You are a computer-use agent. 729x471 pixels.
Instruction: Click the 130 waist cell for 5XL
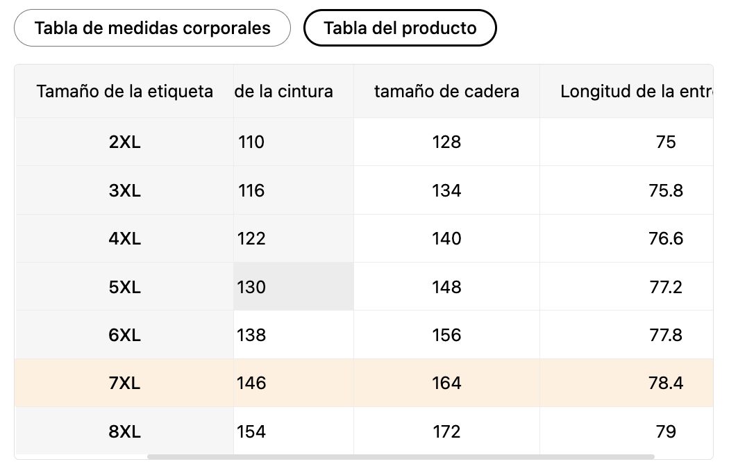[x=251, y=287]
